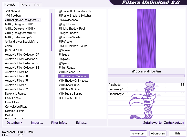Reset parameters with Zurücksetzen
The height and width of the screenshot is (137, 187).
click(x=174, y=123)
